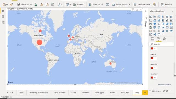Toggle the Category labels switch
Viewport: 176px width, 99px height.
click(168, 91)
